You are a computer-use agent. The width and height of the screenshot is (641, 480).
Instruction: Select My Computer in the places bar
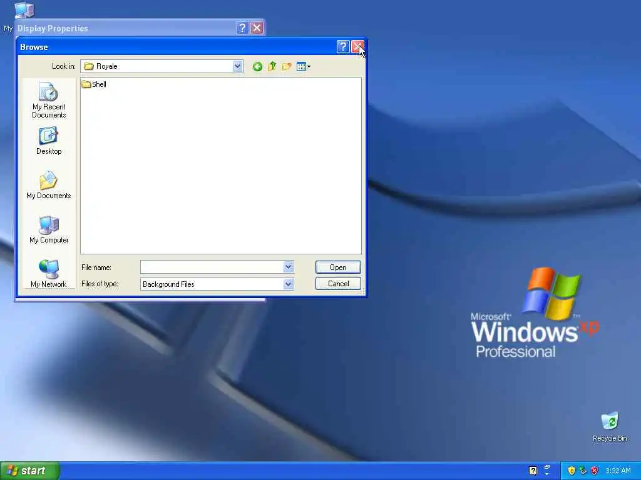tap(49, 230)
